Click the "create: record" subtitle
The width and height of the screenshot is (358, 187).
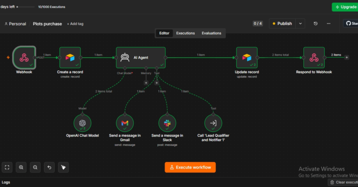coord(70,77)
